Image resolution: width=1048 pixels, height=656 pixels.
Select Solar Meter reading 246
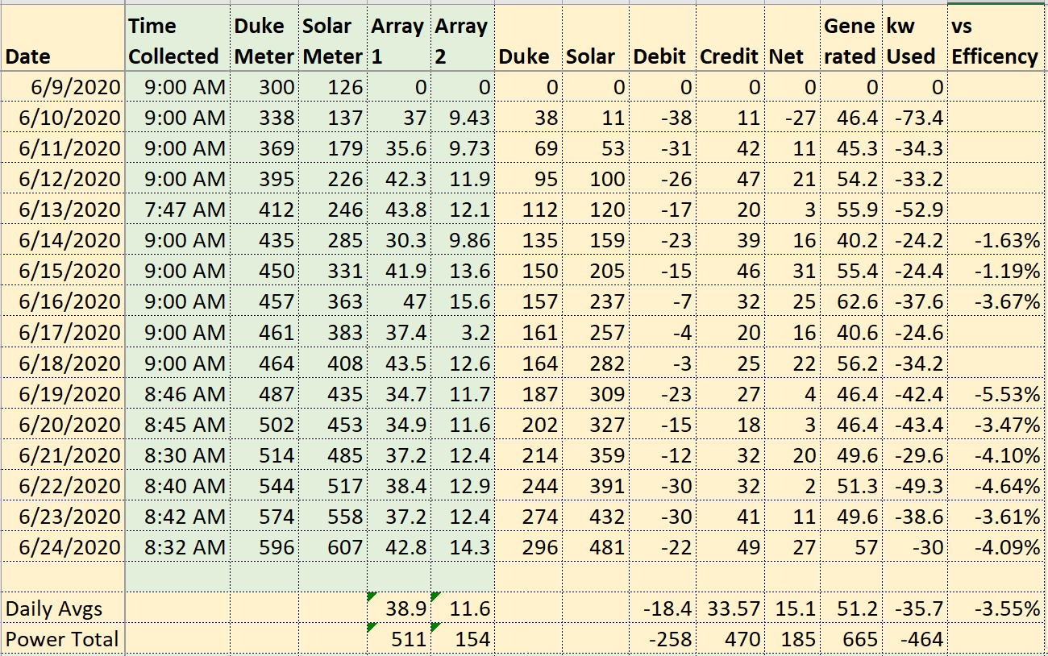(333, 210)
